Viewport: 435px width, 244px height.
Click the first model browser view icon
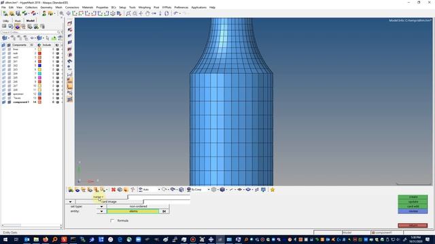4,26
